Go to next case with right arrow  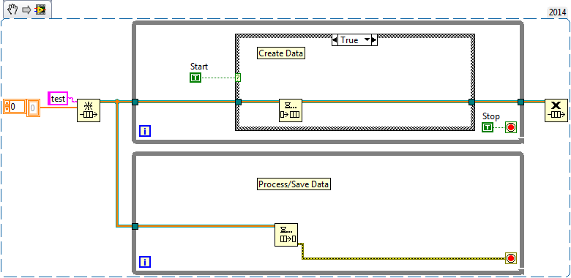(374, 40)
